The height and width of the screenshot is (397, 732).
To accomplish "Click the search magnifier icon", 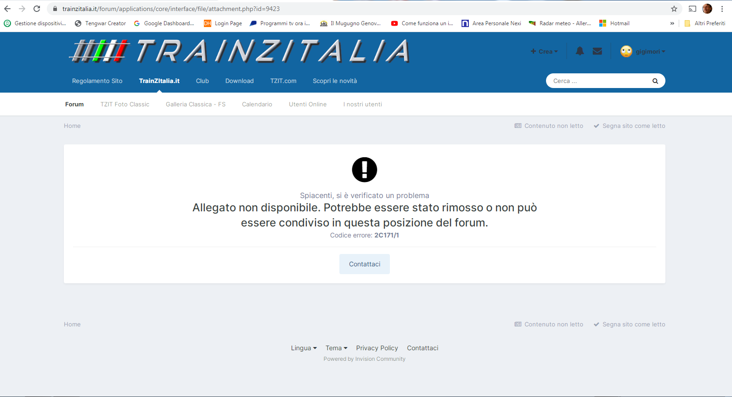I will (x=655, y=81).
